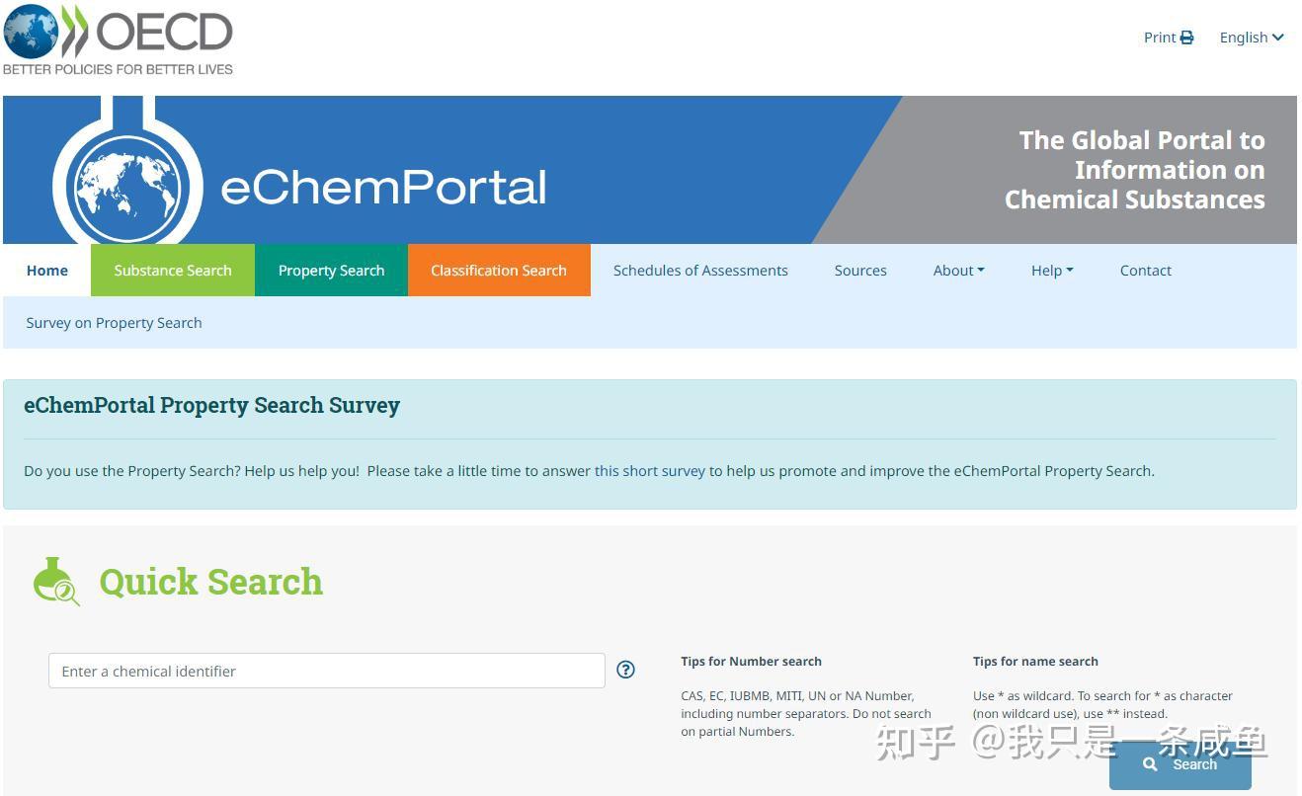Select the Classification Search tab
Image resolution: width=1302 pixels, height=796 pixels.
pos(499,271)
